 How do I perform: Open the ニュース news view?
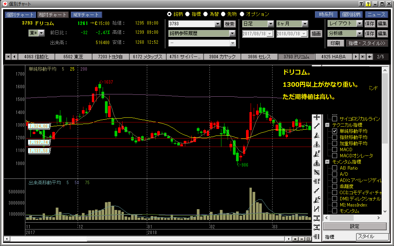coord(376,15)
